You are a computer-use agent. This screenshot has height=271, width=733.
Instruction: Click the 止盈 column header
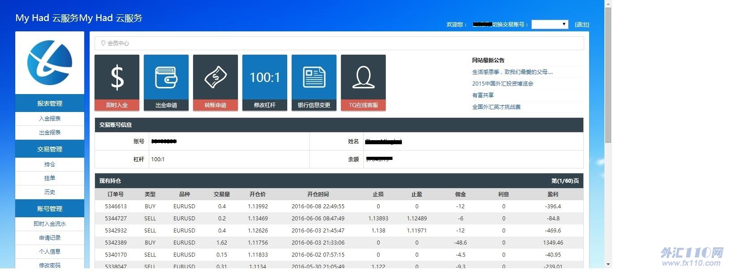(417, 194)
